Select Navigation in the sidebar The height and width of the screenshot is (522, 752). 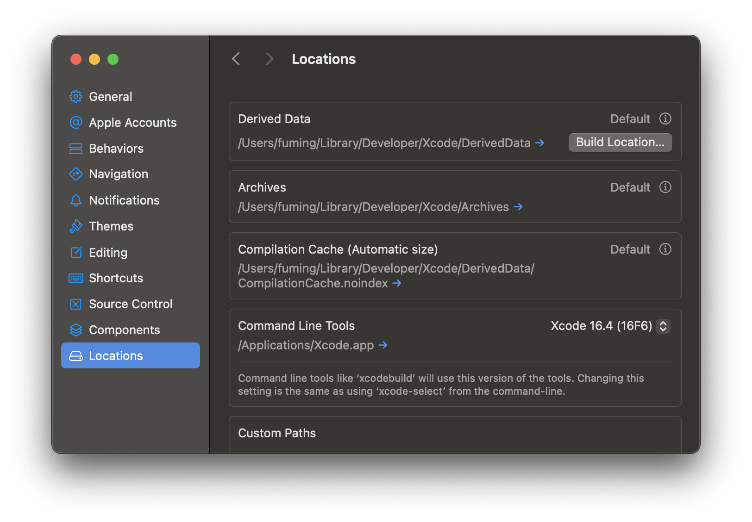[131, 174]
